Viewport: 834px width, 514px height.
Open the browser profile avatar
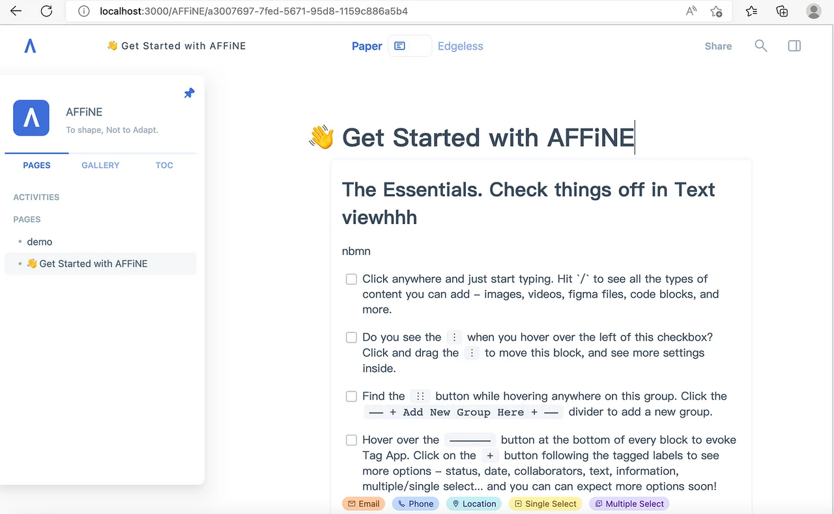point(813,11)
